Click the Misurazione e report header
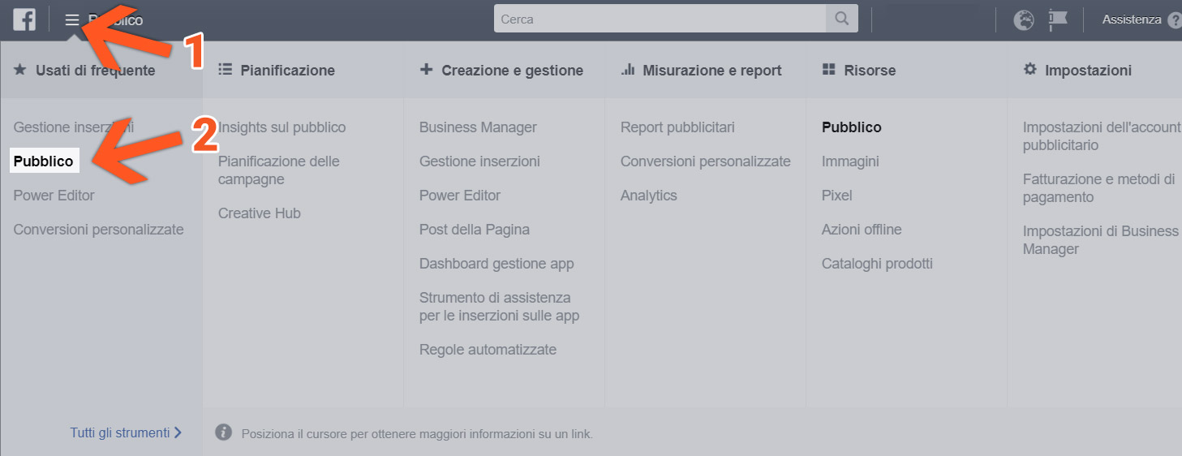 [x=712, y=71]
